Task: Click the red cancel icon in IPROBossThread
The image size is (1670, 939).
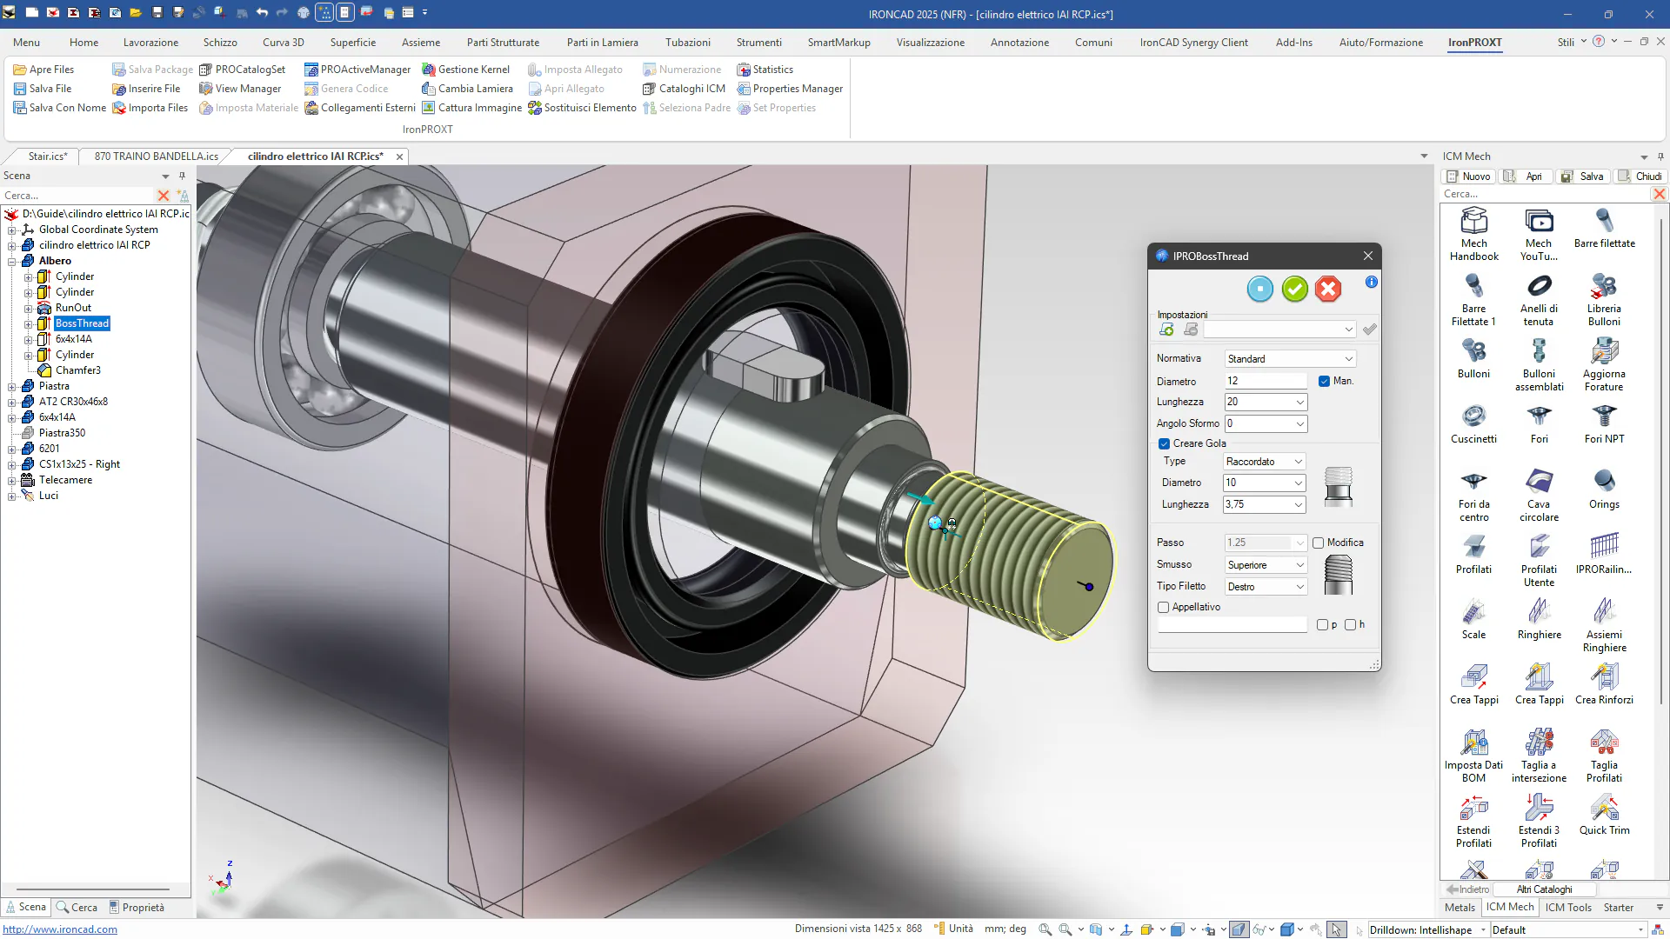Action: pos(1328,289)
